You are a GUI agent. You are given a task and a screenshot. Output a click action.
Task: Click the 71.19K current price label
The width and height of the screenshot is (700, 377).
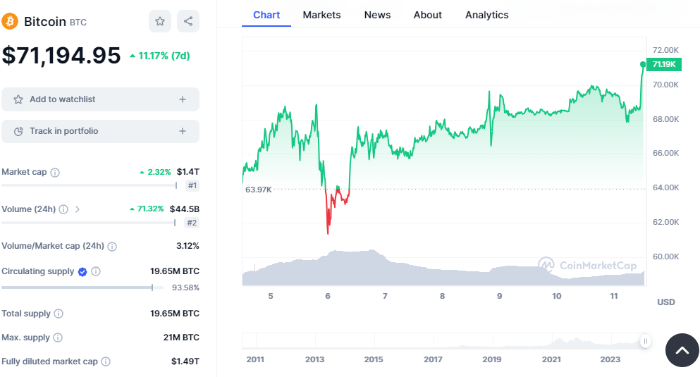click(x=664, y=64)
